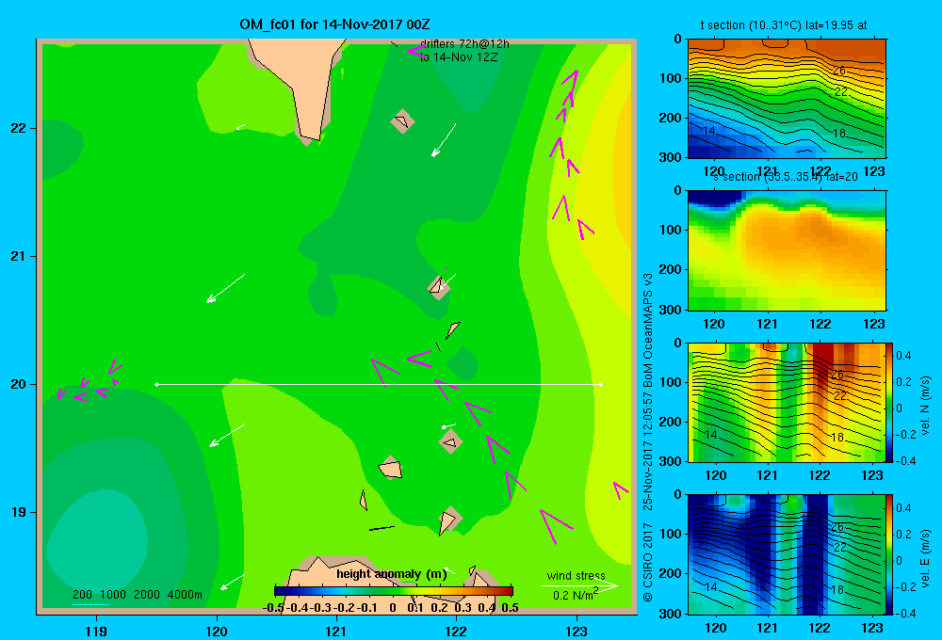Open the northward velocity section plot
The width and height of the screenshot is (942, 640).
pos(787,402)
